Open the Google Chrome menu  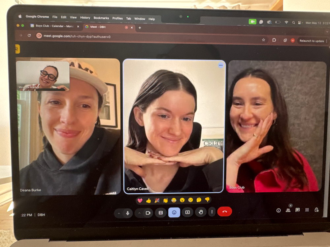point(37,16)
